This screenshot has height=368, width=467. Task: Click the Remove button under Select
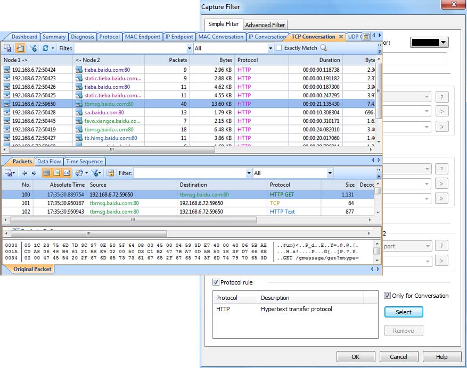pos(404,331)
